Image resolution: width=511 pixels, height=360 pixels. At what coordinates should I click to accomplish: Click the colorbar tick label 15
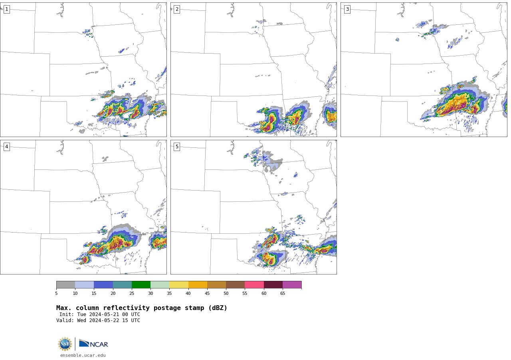point(94,293)
